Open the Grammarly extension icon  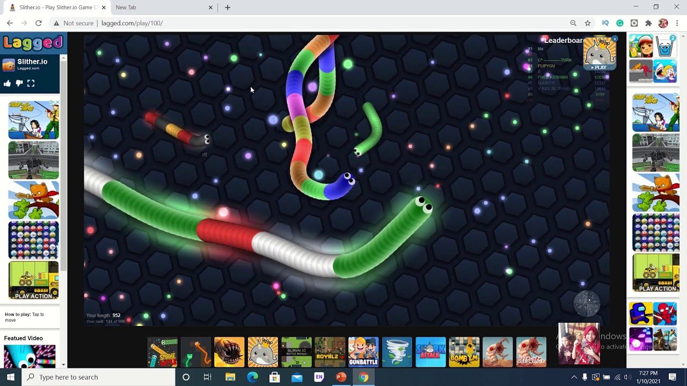(x=620, y=23)
